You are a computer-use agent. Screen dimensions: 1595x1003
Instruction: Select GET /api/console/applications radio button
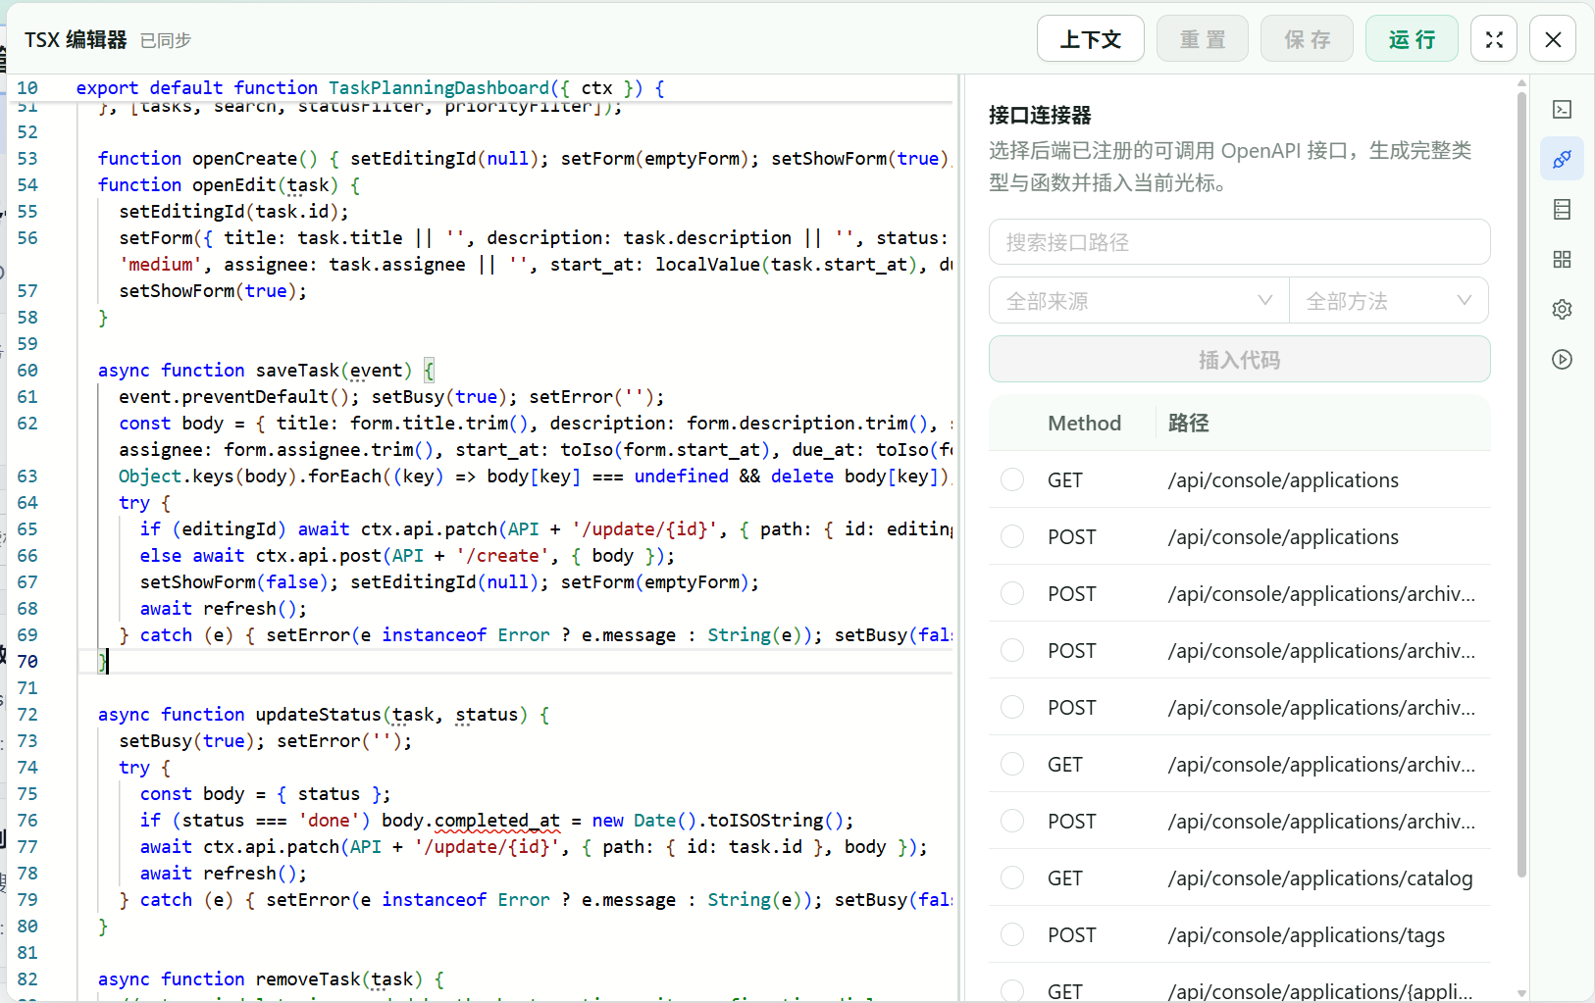point(1012,479)
